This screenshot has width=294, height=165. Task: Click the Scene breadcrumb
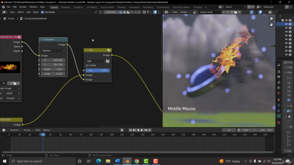[11, 18]
